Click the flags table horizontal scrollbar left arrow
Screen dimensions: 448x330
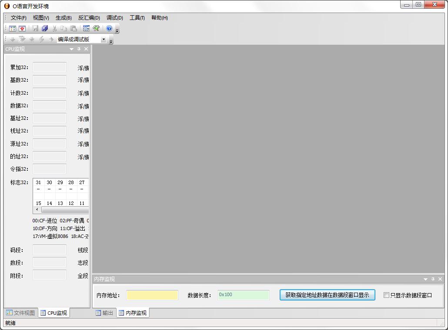(37, 210)
